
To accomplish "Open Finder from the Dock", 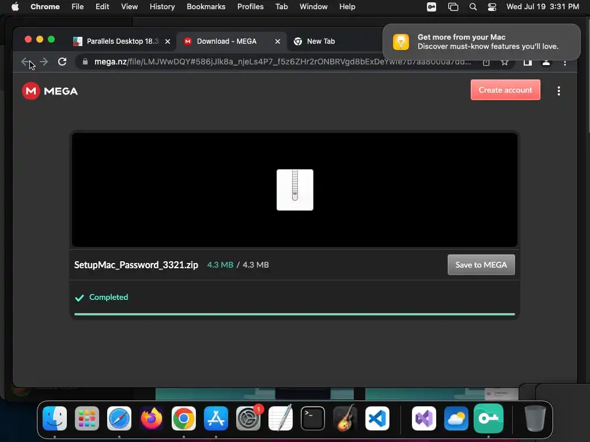I will (55, 418).
